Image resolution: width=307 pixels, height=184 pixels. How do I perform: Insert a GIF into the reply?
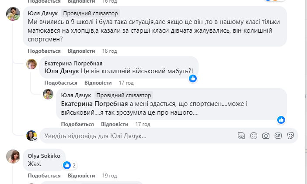point(278,136)
